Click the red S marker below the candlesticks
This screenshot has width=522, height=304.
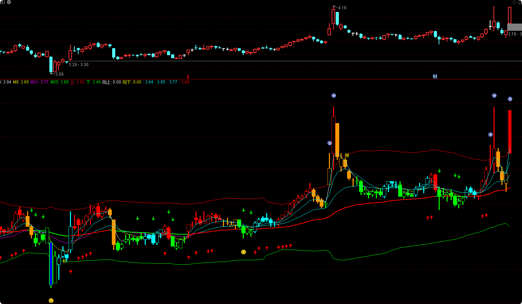coord(188,77)
